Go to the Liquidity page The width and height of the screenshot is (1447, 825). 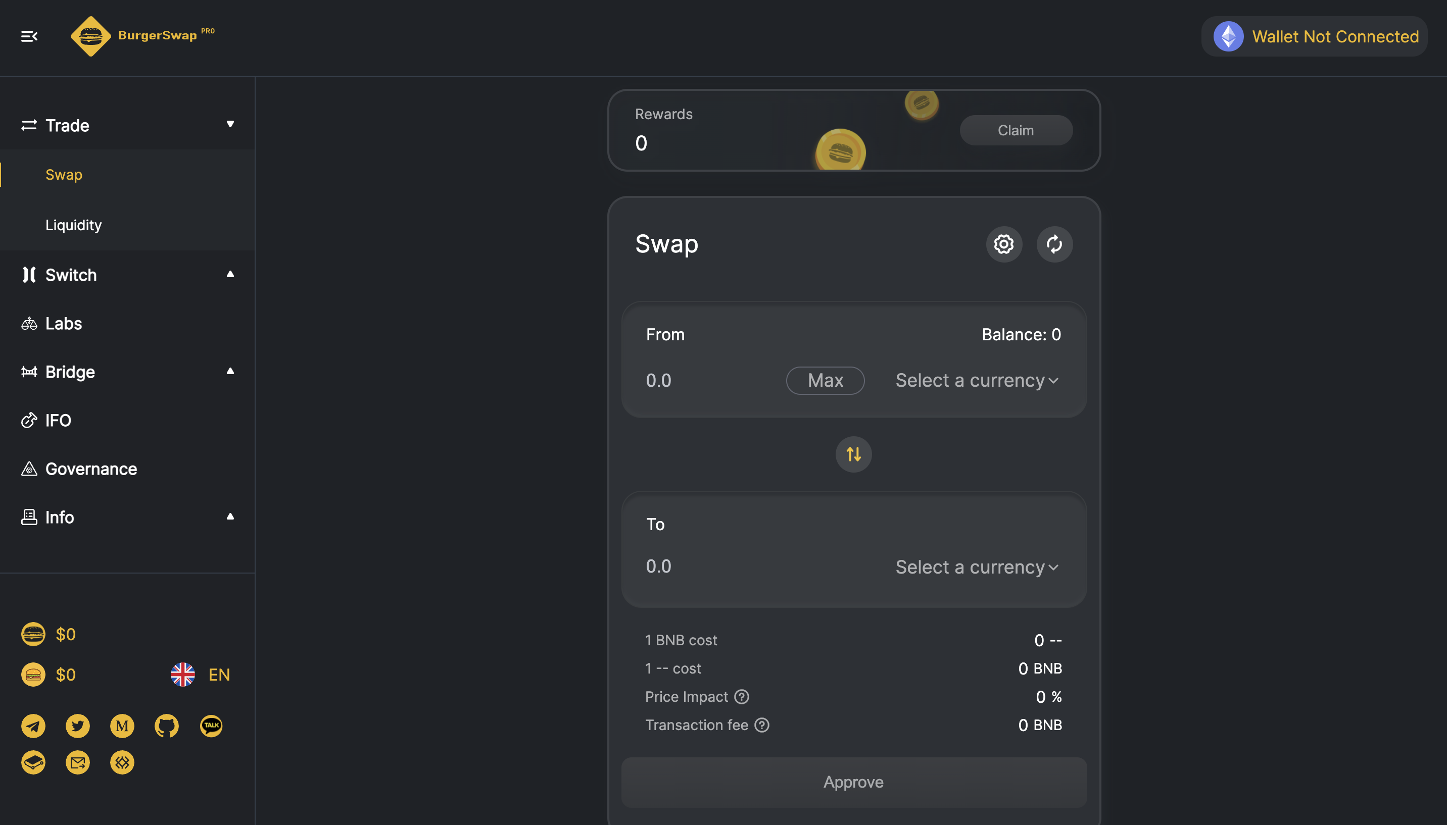[x=74, y=225]
